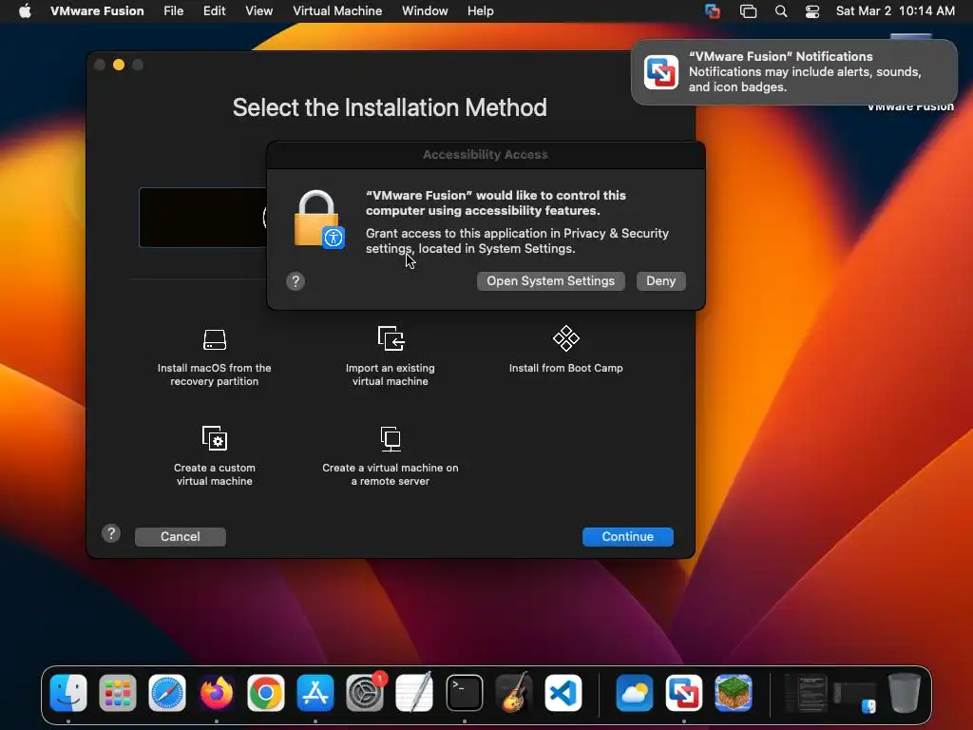Open the Help menu

pyautogui.click(x=480, y=11)
